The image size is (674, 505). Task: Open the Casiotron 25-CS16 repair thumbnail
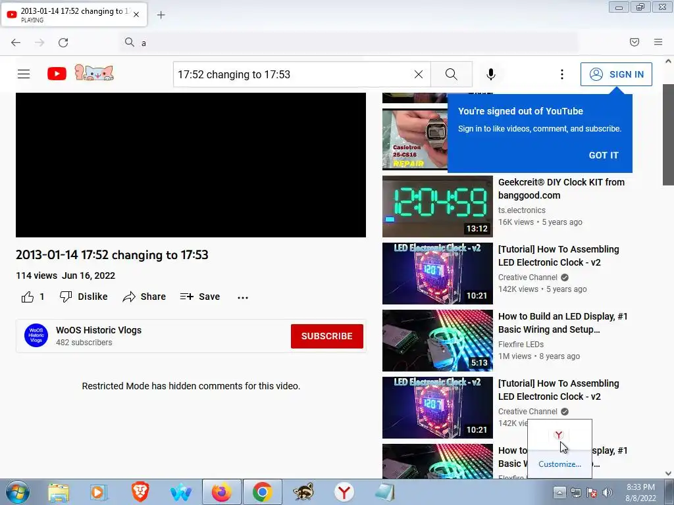pos(415,139)
